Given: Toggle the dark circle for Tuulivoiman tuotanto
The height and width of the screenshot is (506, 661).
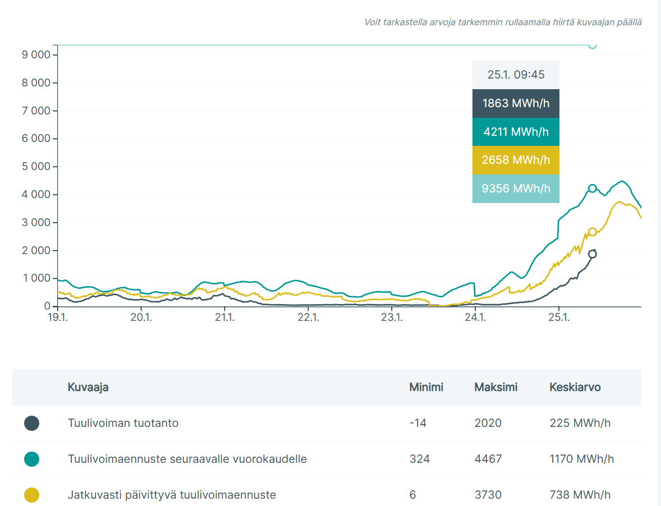Looking at the screenshot, I should 31,423.
